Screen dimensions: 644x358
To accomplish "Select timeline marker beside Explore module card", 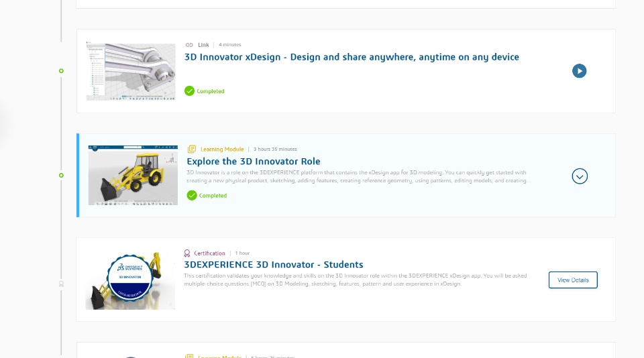I will click(x=61, y=175).
